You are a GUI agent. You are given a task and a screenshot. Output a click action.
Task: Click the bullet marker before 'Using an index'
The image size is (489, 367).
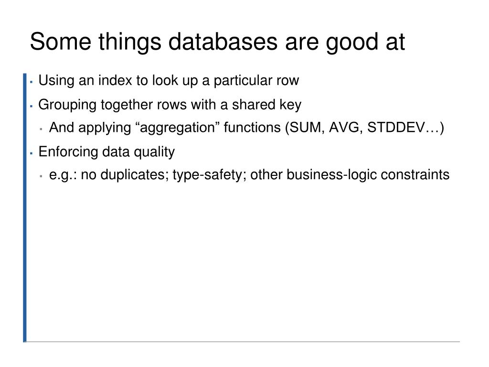coord(31,82)
